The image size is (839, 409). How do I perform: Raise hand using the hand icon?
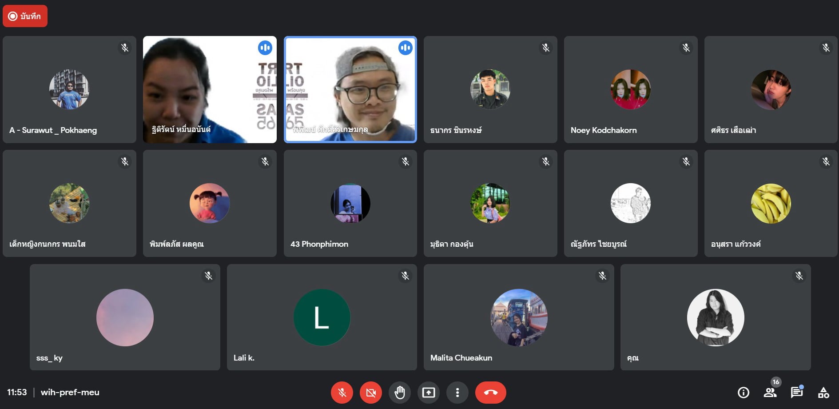coord(399,393)
